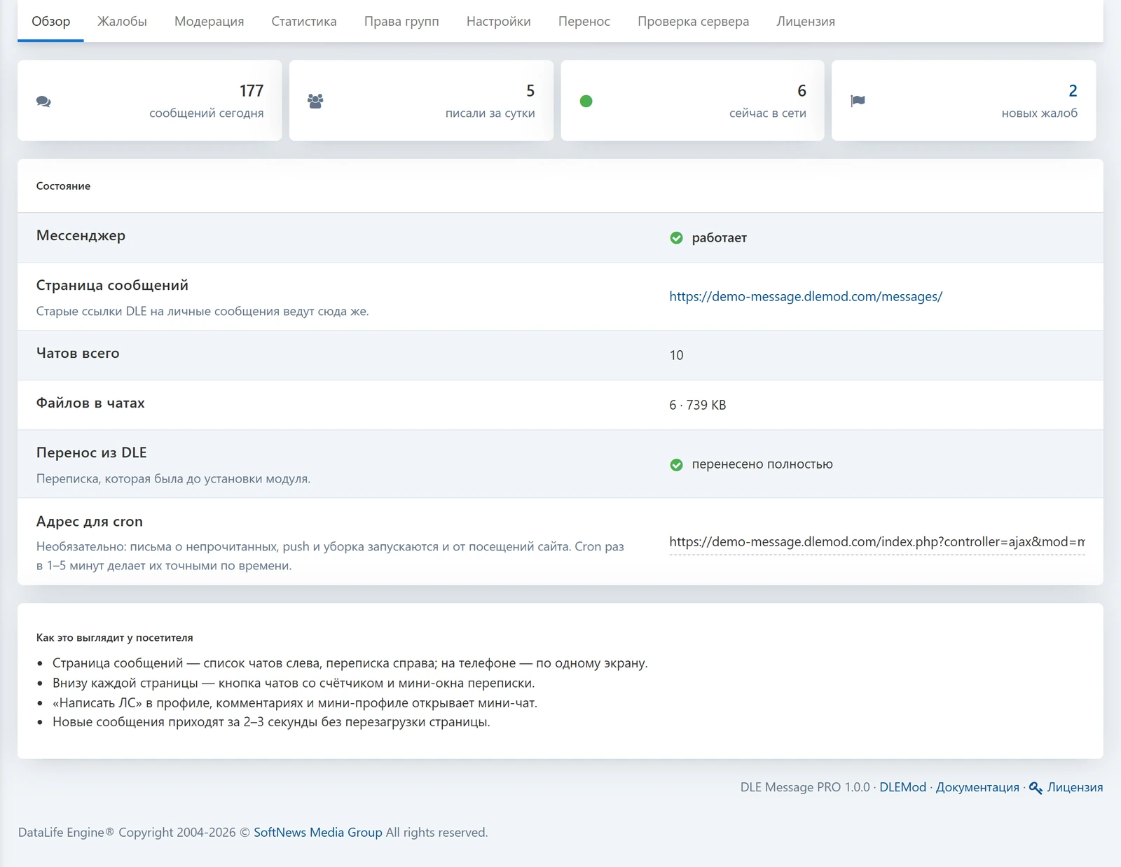This screenshot has height=867, width=1121.
Task: Click the green checkmark beside 'перенесено полностью'
Action: click(676, 464)
